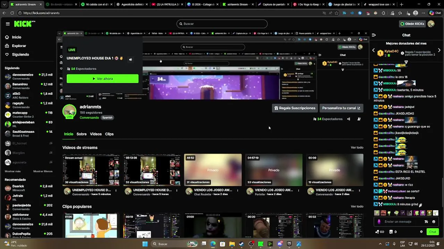Image resolution: width=444 pixels, height=249 pixels.
Task: Open the Kick hamburger sidebar menu
Action: pos(8,24)
